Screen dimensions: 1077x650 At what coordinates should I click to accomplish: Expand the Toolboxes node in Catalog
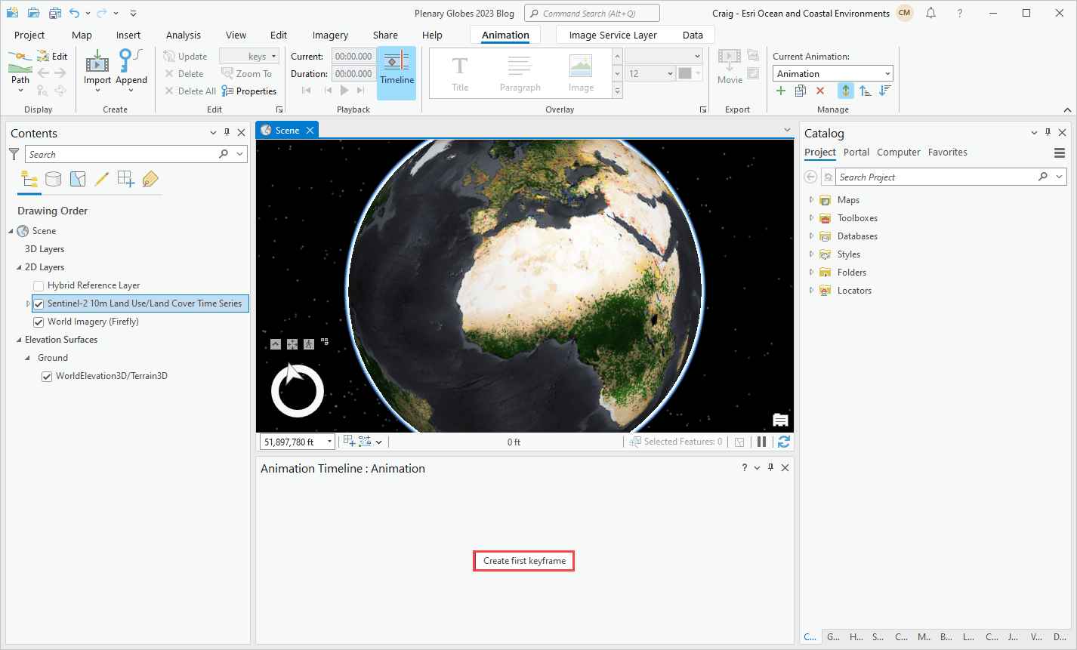(x=812, y=218)
